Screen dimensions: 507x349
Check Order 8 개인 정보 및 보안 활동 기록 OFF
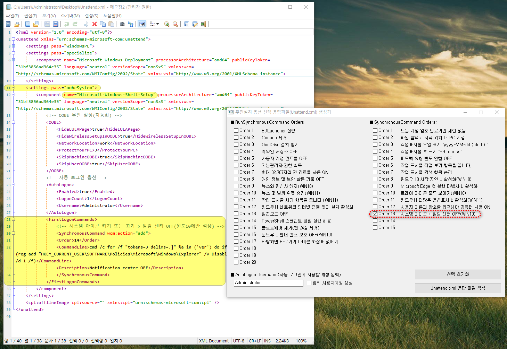point(236,179)
